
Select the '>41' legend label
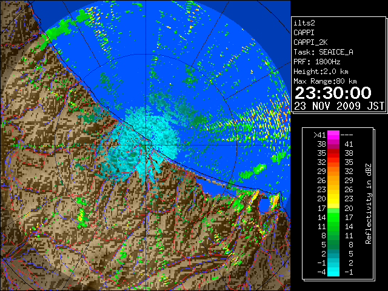pyautogui.click(x=319, y=135)
